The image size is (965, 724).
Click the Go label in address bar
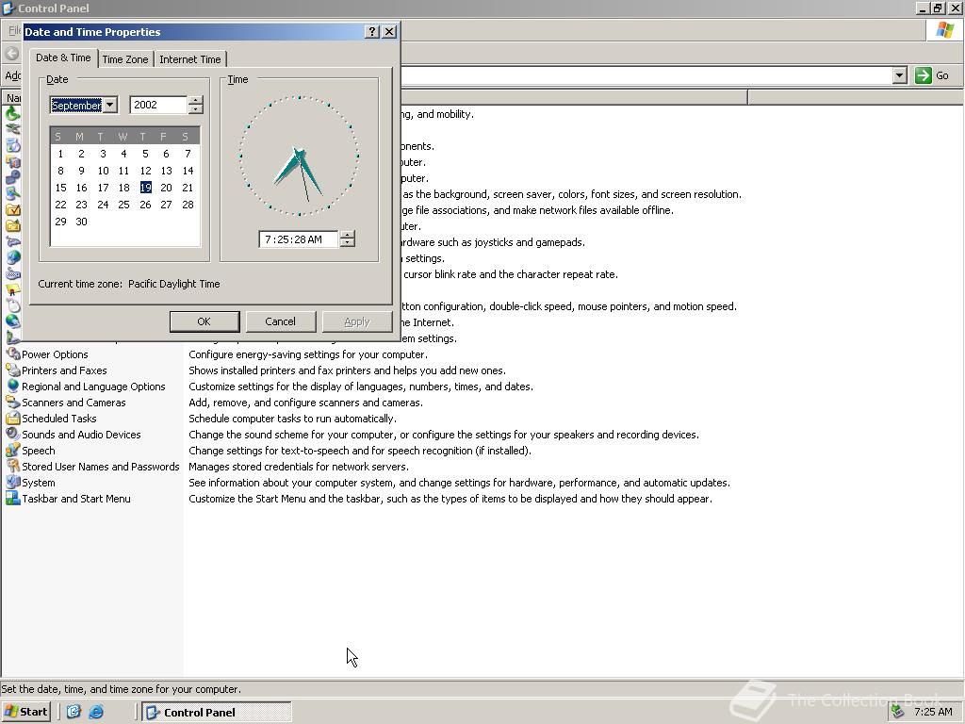click(x=942, y=75)
